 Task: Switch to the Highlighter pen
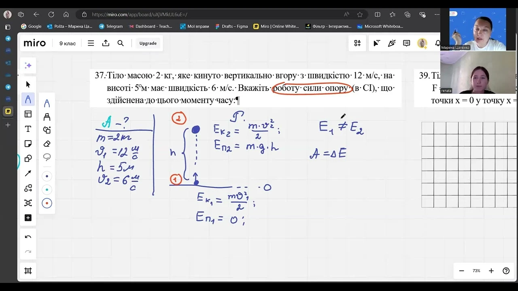[47, 117]
